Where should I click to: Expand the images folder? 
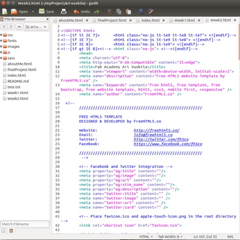[1, 47]
